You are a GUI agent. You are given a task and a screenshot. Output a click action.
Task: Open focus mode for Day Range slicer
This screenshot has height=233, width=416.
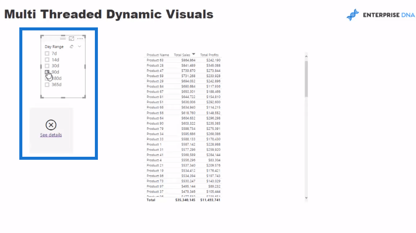71,39
